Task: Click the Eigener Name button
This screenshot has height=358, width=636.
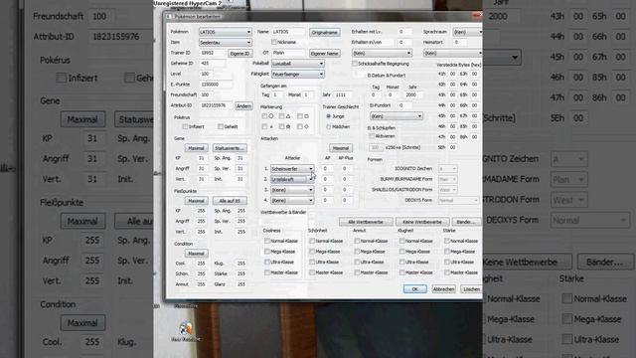Action: [325, 53]
